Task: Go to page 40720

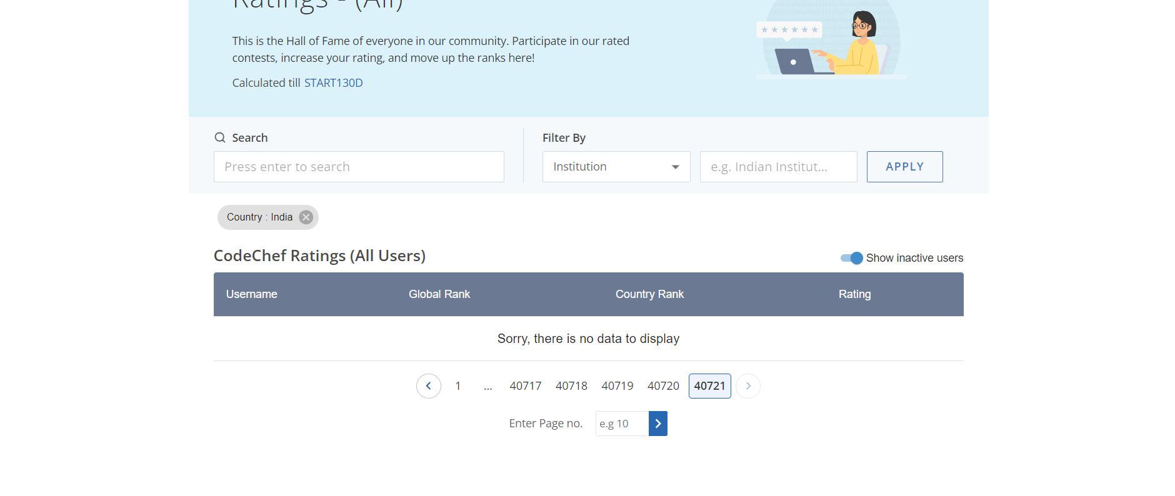Action: pyautogui.click(x=663, y=386)
